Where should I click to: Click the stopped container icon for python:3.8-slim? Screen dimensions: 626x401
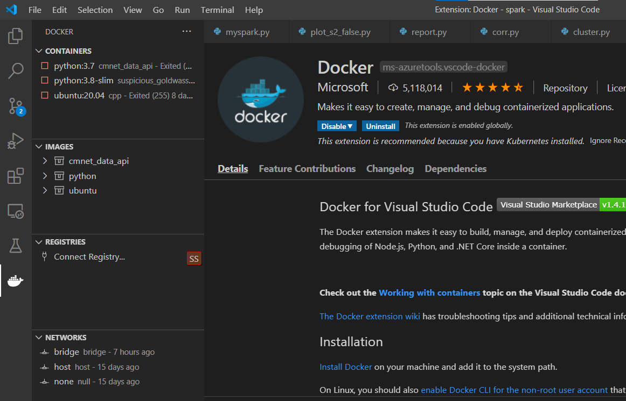click(x=45, y=81)
